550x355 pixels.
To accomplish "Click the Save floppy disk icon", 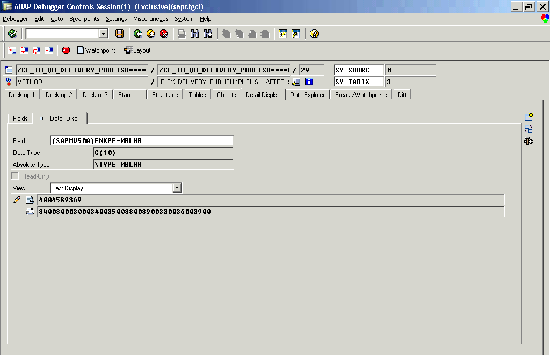I will [x=120, y=34].
